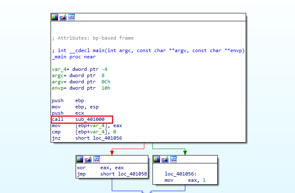Click the edit pencil icon in the loc_401056 block
The image size is (295, 193).
[165, 159]
